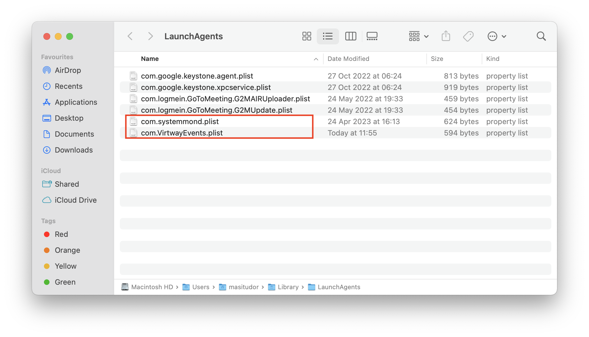Select com.systemmond.plist file
589x337 pixels.
[x=179, y=122]
